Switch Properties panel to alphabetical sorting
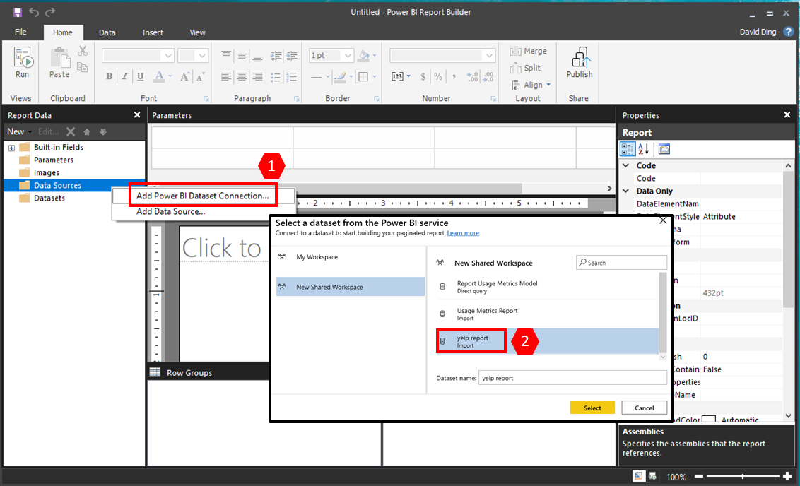 point(645,148)
